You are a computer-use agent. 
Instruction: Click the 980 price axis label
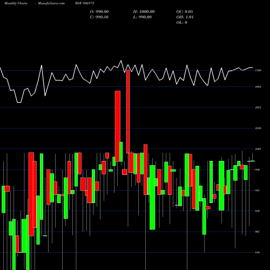258,170
